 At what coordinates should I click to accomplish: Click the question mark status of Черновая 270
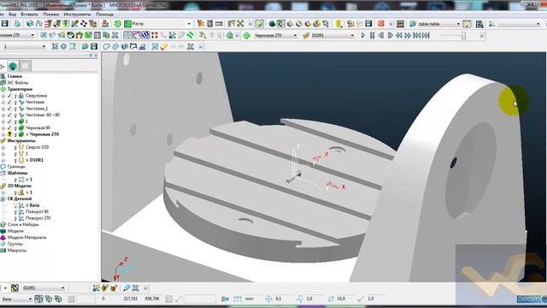[9, 134]
